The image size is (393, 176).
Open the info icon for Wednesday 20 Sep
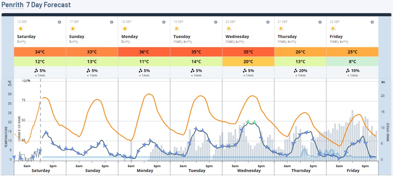tap(268, 22)
